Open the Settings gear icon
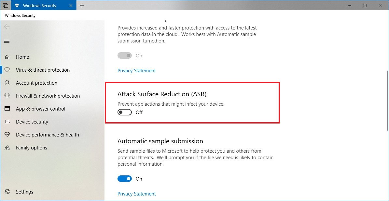 point(7,192)
